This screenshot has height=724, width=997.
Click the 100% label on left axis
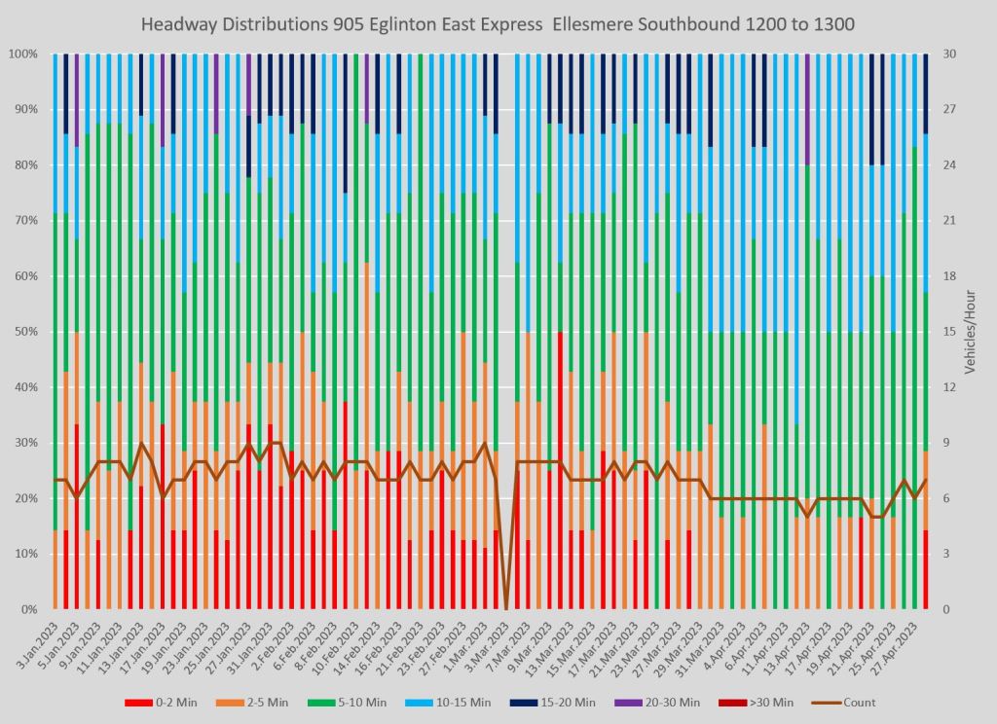coord(22,54)
